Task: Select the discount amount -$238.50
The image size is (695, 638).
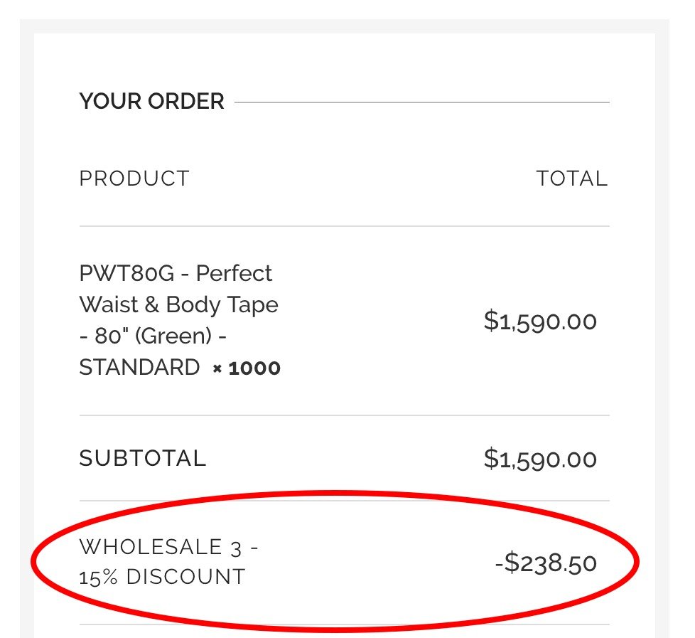Action: [x=546, y=563]
